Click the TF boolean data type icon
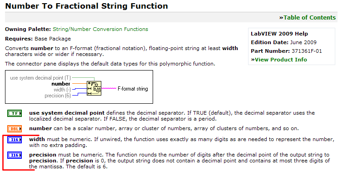 tap(15, 113)
